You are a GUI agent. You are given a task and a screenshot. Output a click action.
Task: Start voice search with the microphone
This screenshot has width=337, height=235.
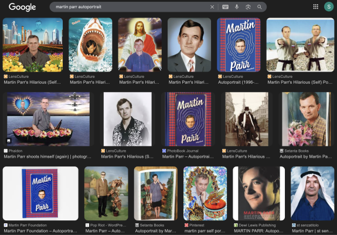point(237,7)
